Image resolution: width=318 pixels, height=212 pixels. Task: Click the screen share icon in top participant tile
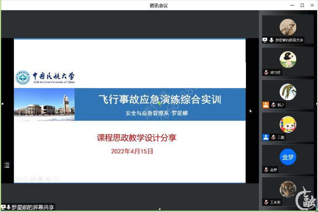pos(265,40)
